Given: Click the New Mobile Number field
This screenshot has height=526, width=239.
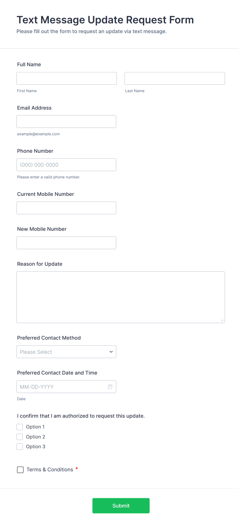Looking at the screenshot, I should 66,243.
